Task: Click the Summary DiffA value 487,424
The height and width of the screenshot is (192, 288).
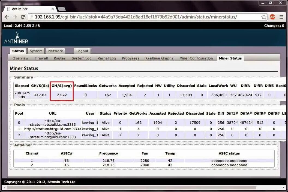Action: tap(245, 95)
